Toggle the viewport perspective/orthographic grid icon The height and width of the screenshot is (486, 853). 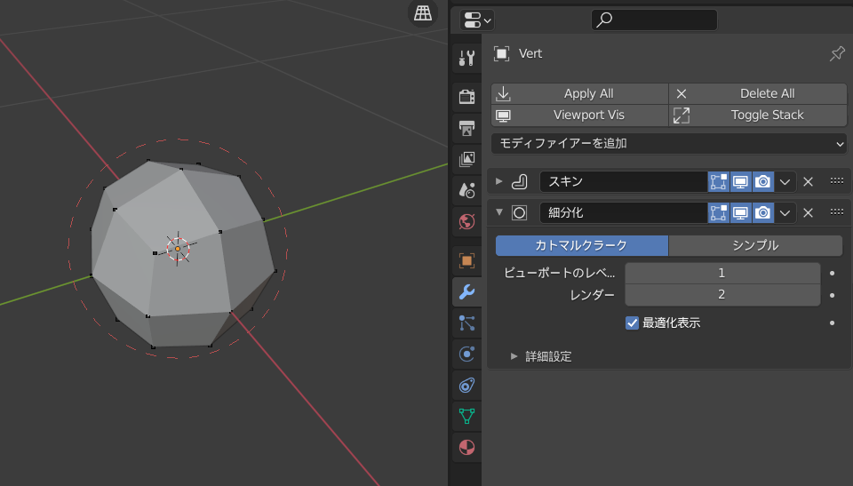tap(423, 12)
